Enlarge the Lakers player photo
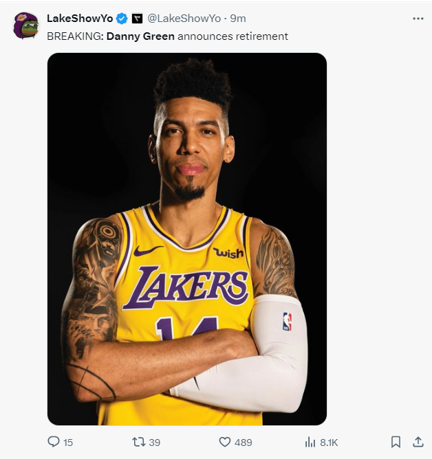Image resolution: width=432 pixels, height=459 pixels. (186, 238)
